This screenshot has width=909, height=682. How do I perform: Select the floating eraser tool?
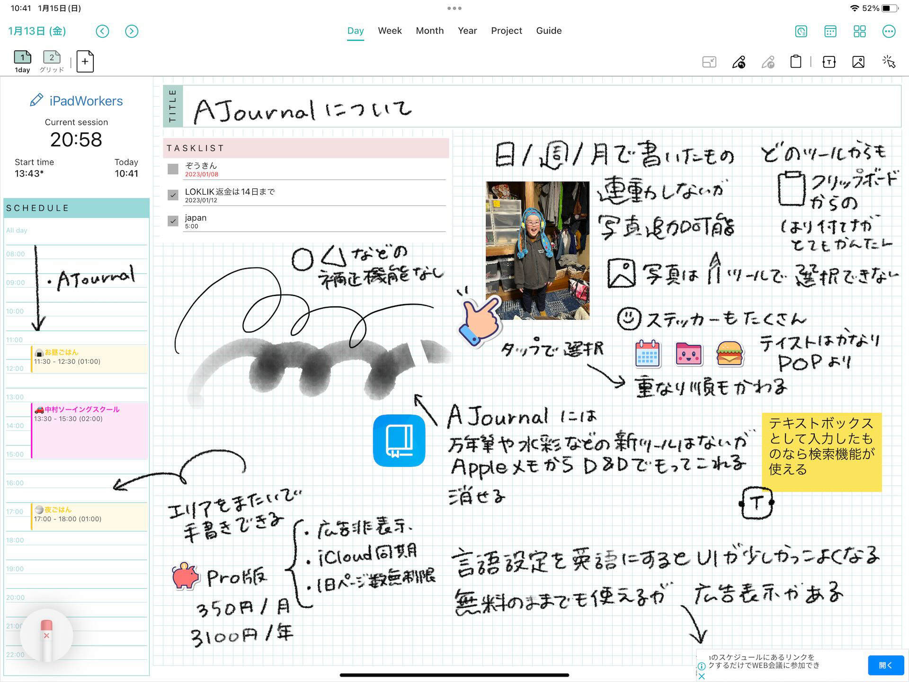pyautogui.click(x=46, y=635)
